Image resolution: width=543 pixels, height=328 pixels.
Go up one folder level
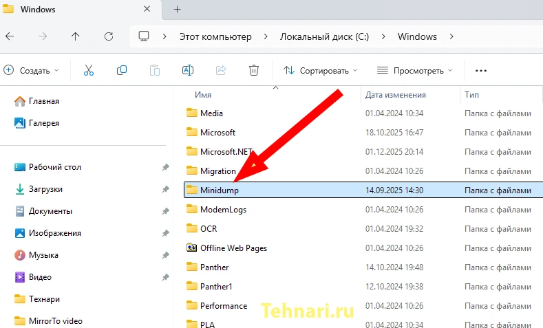tap(75, 36)
